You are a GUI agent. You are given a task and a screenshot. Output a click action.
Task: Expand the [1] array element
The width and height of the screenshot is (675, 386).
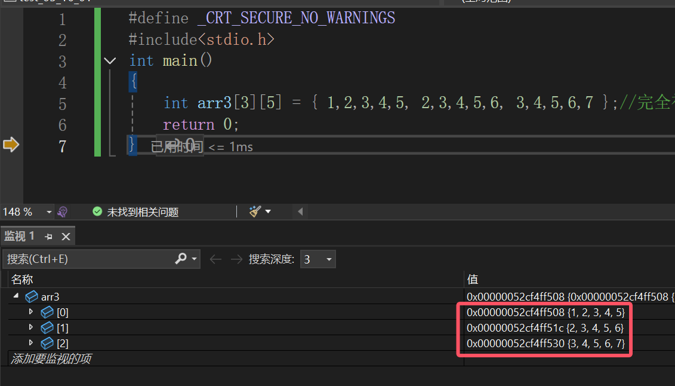31,327
